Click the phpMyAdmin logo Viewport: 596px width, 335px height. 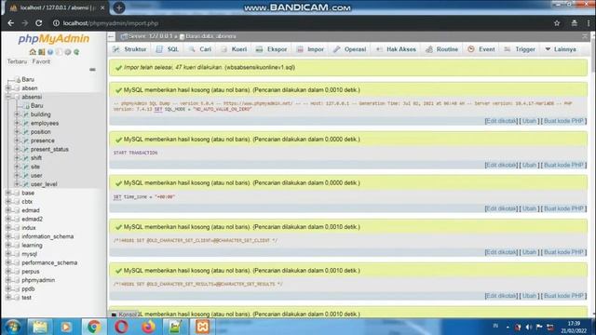point(54,39)
